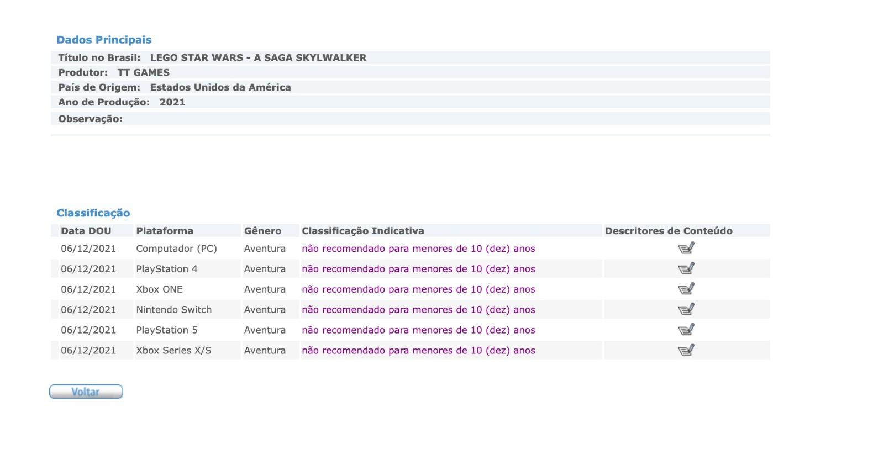The height and width of the screenshot is (449, 884).
Task: Select the Xbox ONE classification rating link
Action: [x=418, y=289]
